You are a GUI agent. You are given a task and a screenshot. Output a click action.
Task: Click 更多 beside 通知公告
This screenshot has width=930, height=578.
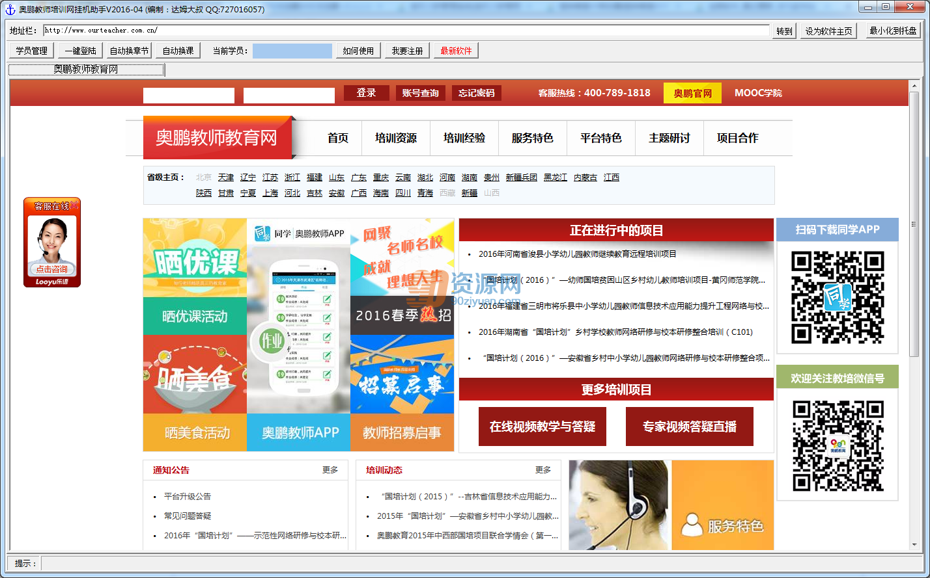tap(330, 470)
